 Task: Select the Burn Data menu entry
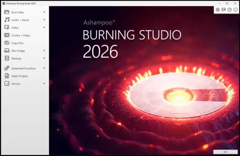pos(25,12)
